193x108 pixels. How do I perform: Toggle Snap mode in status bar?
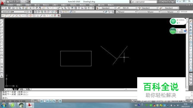coord(32,101)
